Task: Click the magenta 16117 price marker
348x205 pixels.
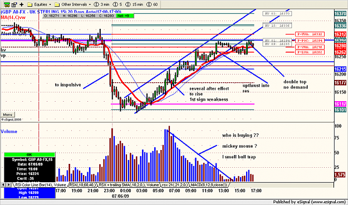Action: (x=340, y=104)
